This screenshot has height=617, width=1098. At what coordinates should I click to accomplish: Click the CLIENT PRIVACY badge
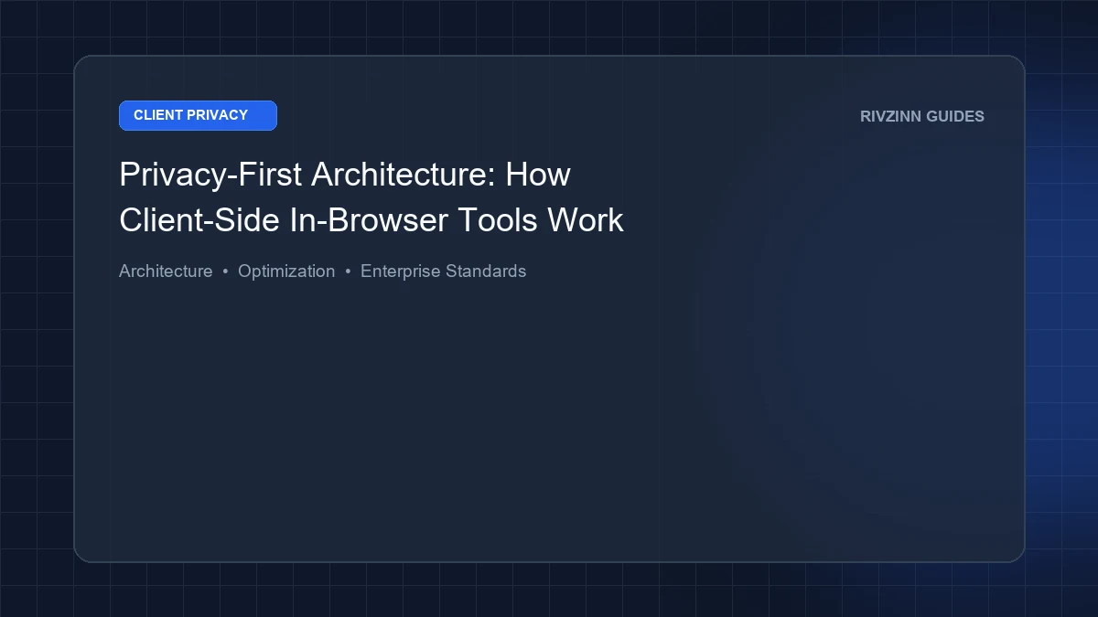(x=198, y=115)
